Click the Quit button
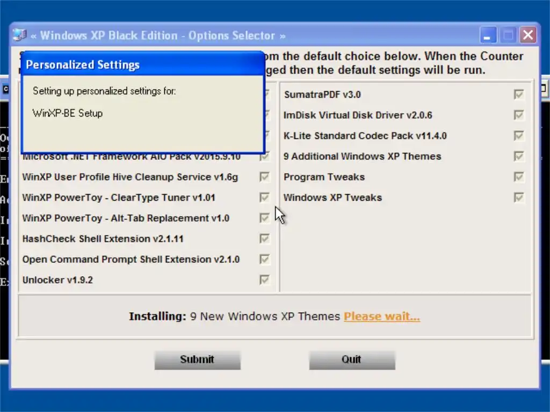The height and width of the screenshot is (412, 550). pos(352,360)
